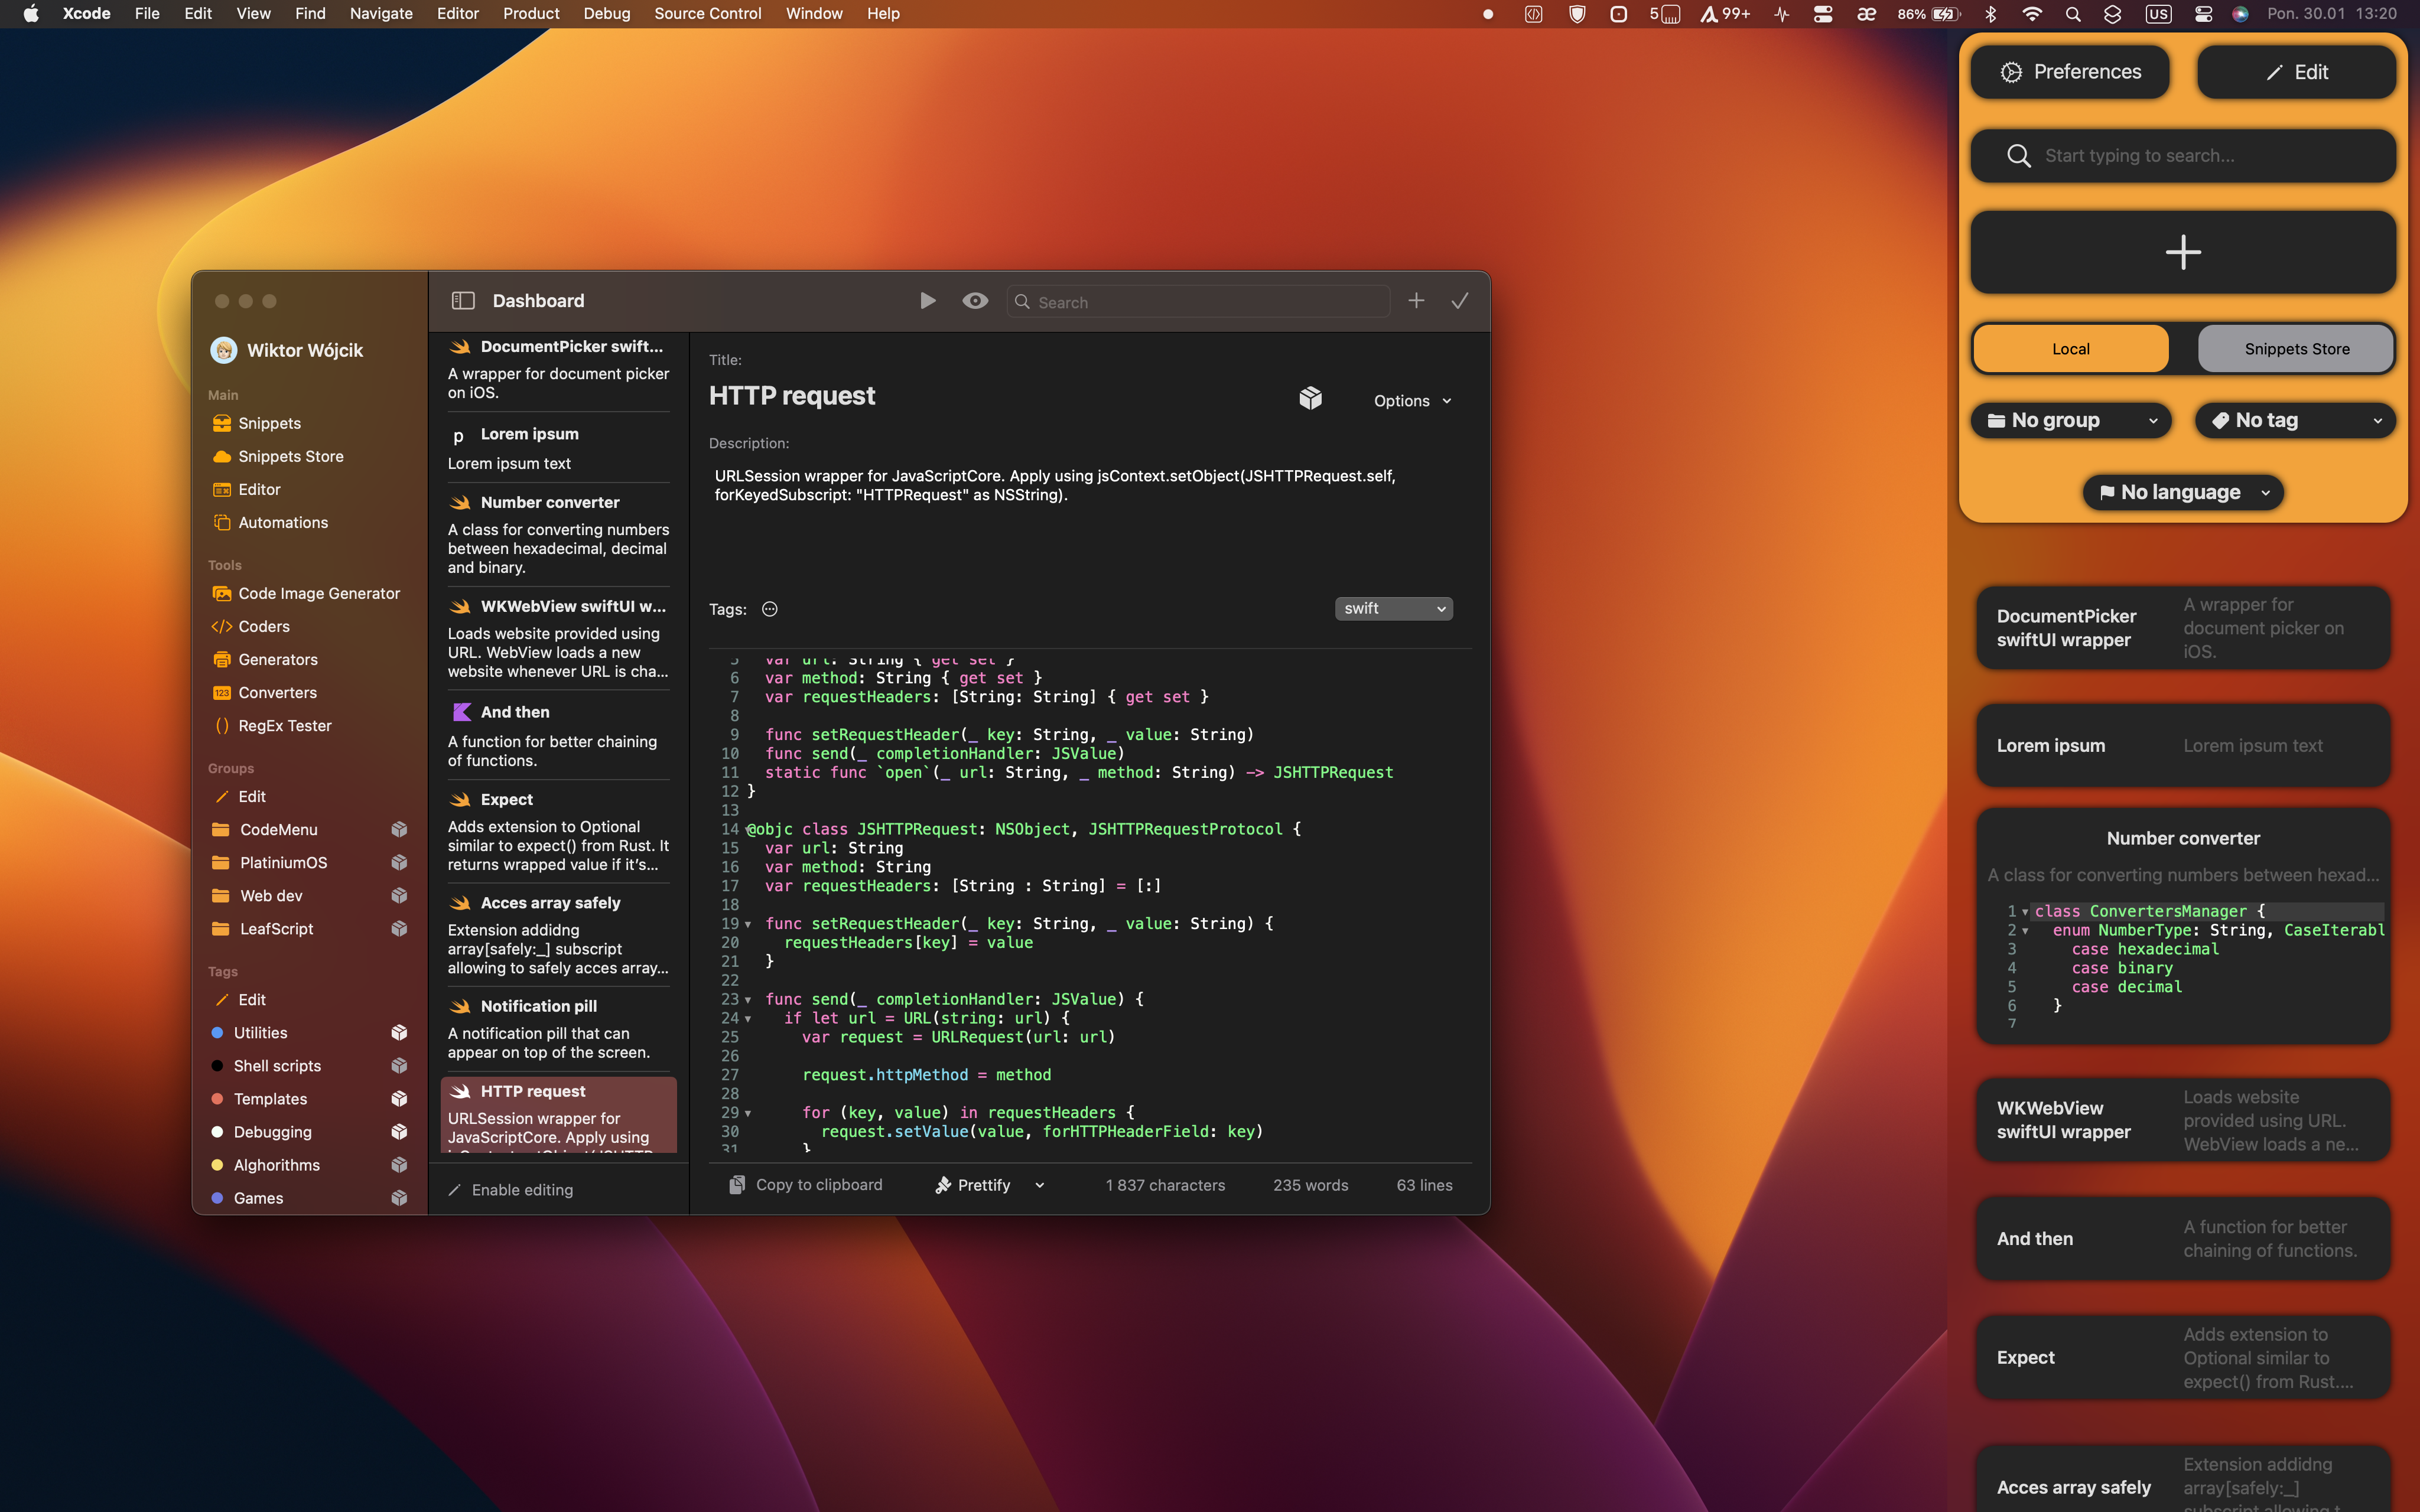
Task: Open the Options dropdown
Action: 1412,400
